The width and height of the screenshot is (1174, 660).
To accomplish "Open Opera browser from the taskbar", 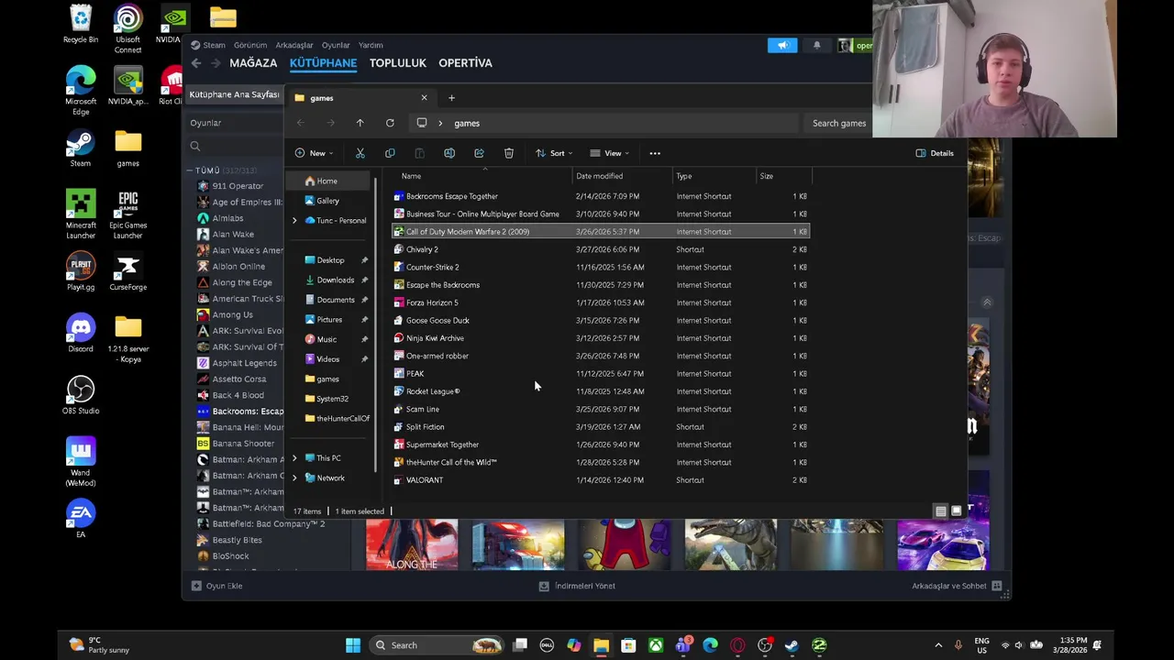I will coord(737,645).
